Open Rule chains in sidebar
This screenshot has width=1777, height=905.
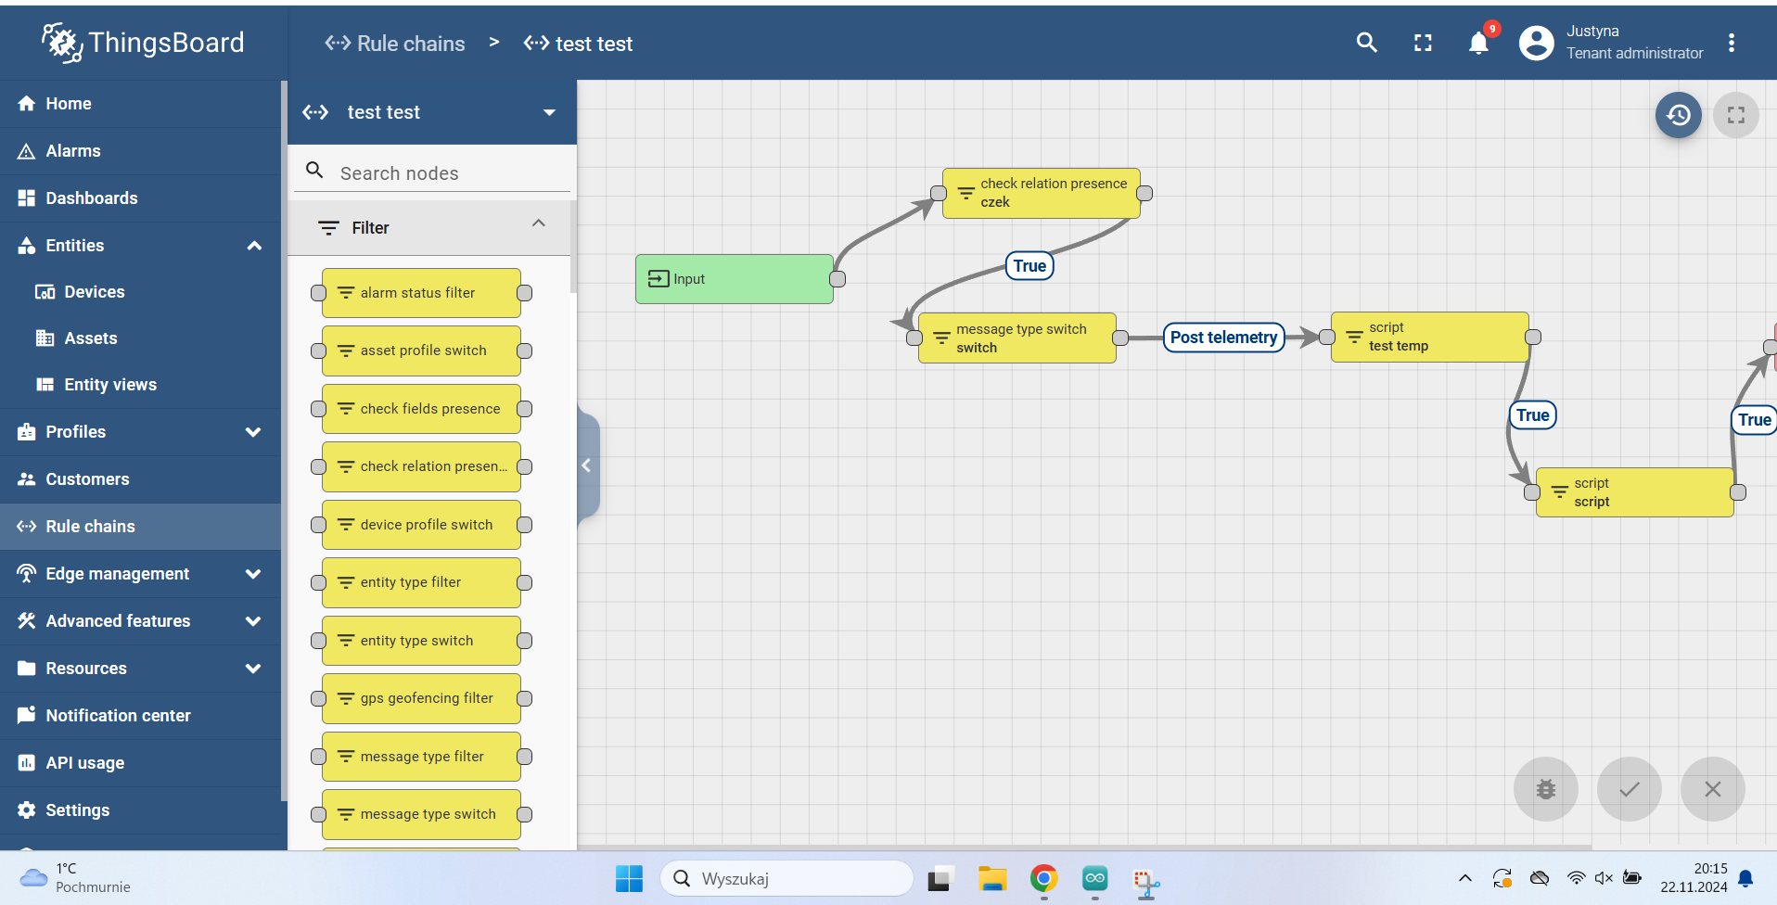click(x=140, y=527)
